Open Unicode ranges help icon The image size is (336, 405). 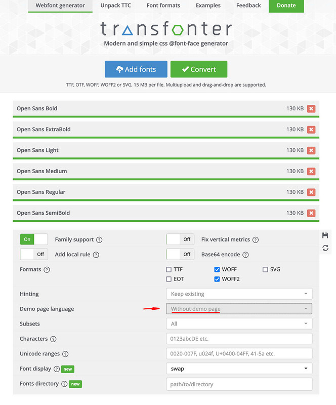pyautogui.click(x=65, y=354)
